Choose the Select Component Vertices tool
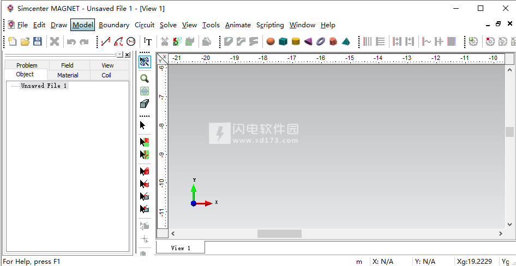The image size is (516, 266). coord(145,209)
